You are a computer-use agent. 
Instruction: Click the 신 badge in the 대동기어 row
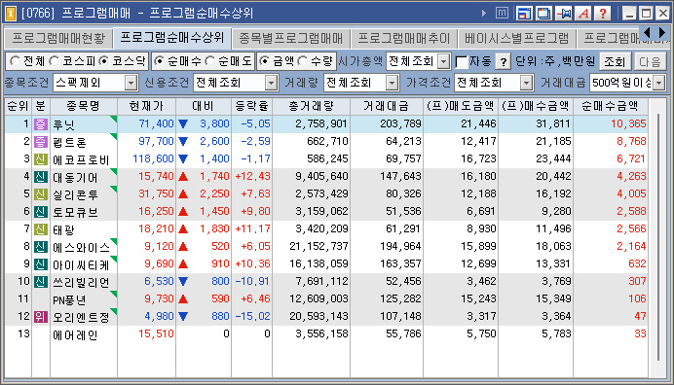[40, 177]
